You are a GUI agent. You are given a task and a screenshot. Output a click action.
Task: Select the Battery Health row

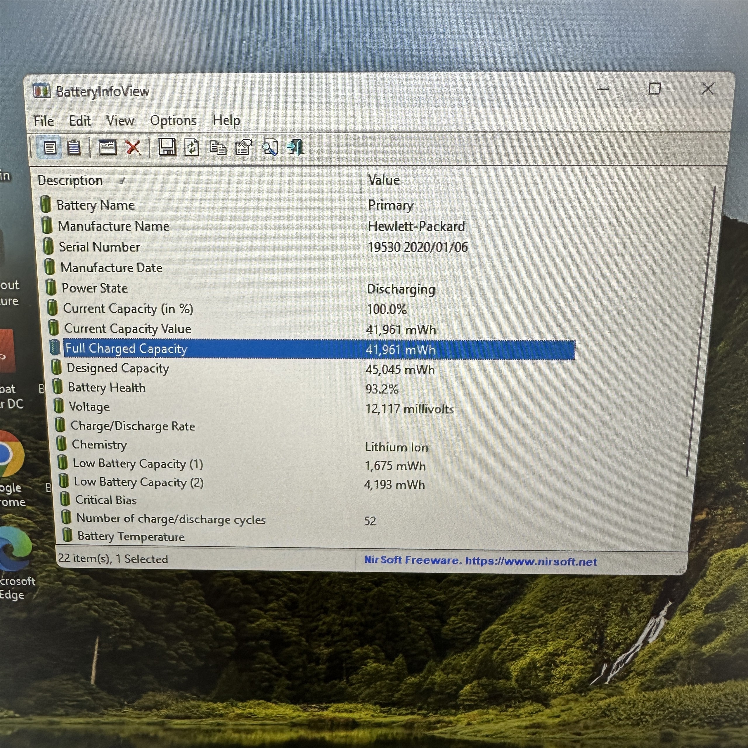[x=107, y=387]
